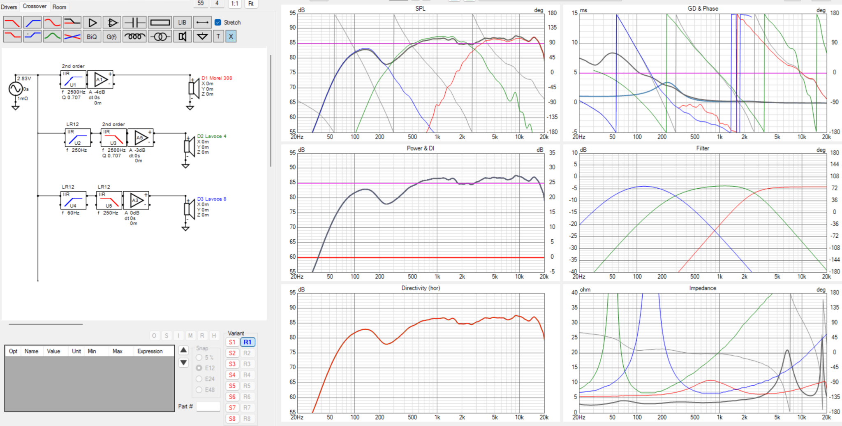Add an inductor coil component

coord(134,36)
